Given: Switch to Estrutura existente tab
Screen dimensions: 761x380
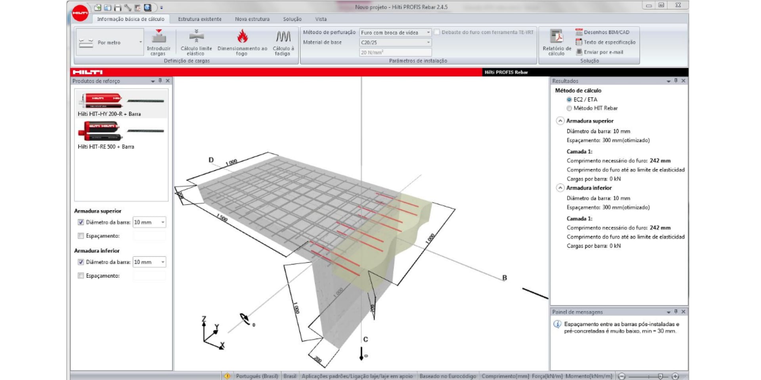Looking at the screenshot, I should [x=200, y=19].
